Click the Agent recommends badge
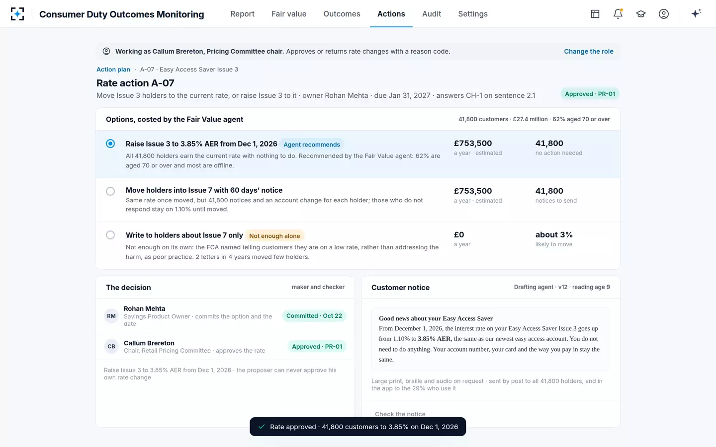The image size is (716, 447). [x=312, y=145]
